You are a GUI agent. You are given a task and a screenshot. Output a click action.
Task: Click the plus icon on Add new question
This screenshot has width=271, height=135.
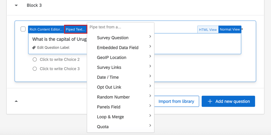(210, 101)
